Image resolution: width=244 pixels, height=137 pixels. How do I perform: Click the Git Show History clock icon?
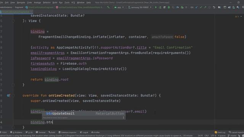(210, 7)
